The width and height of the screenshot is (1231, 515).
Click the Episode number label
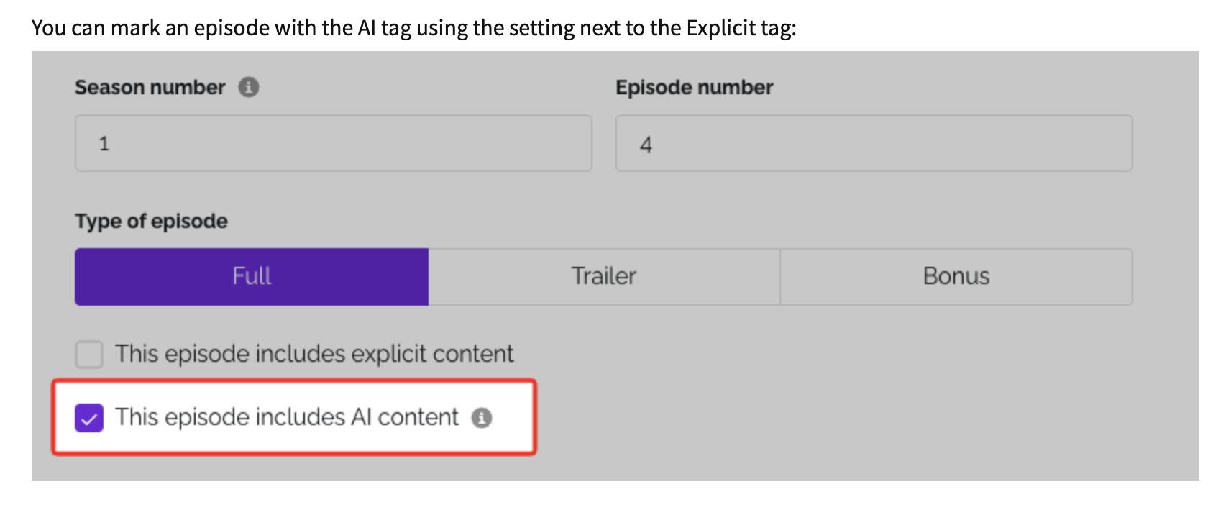(x=694, y=87)
